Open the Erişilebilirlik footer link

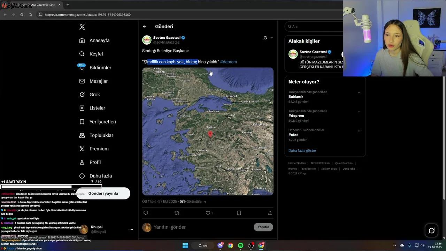(x=309, y=169)
